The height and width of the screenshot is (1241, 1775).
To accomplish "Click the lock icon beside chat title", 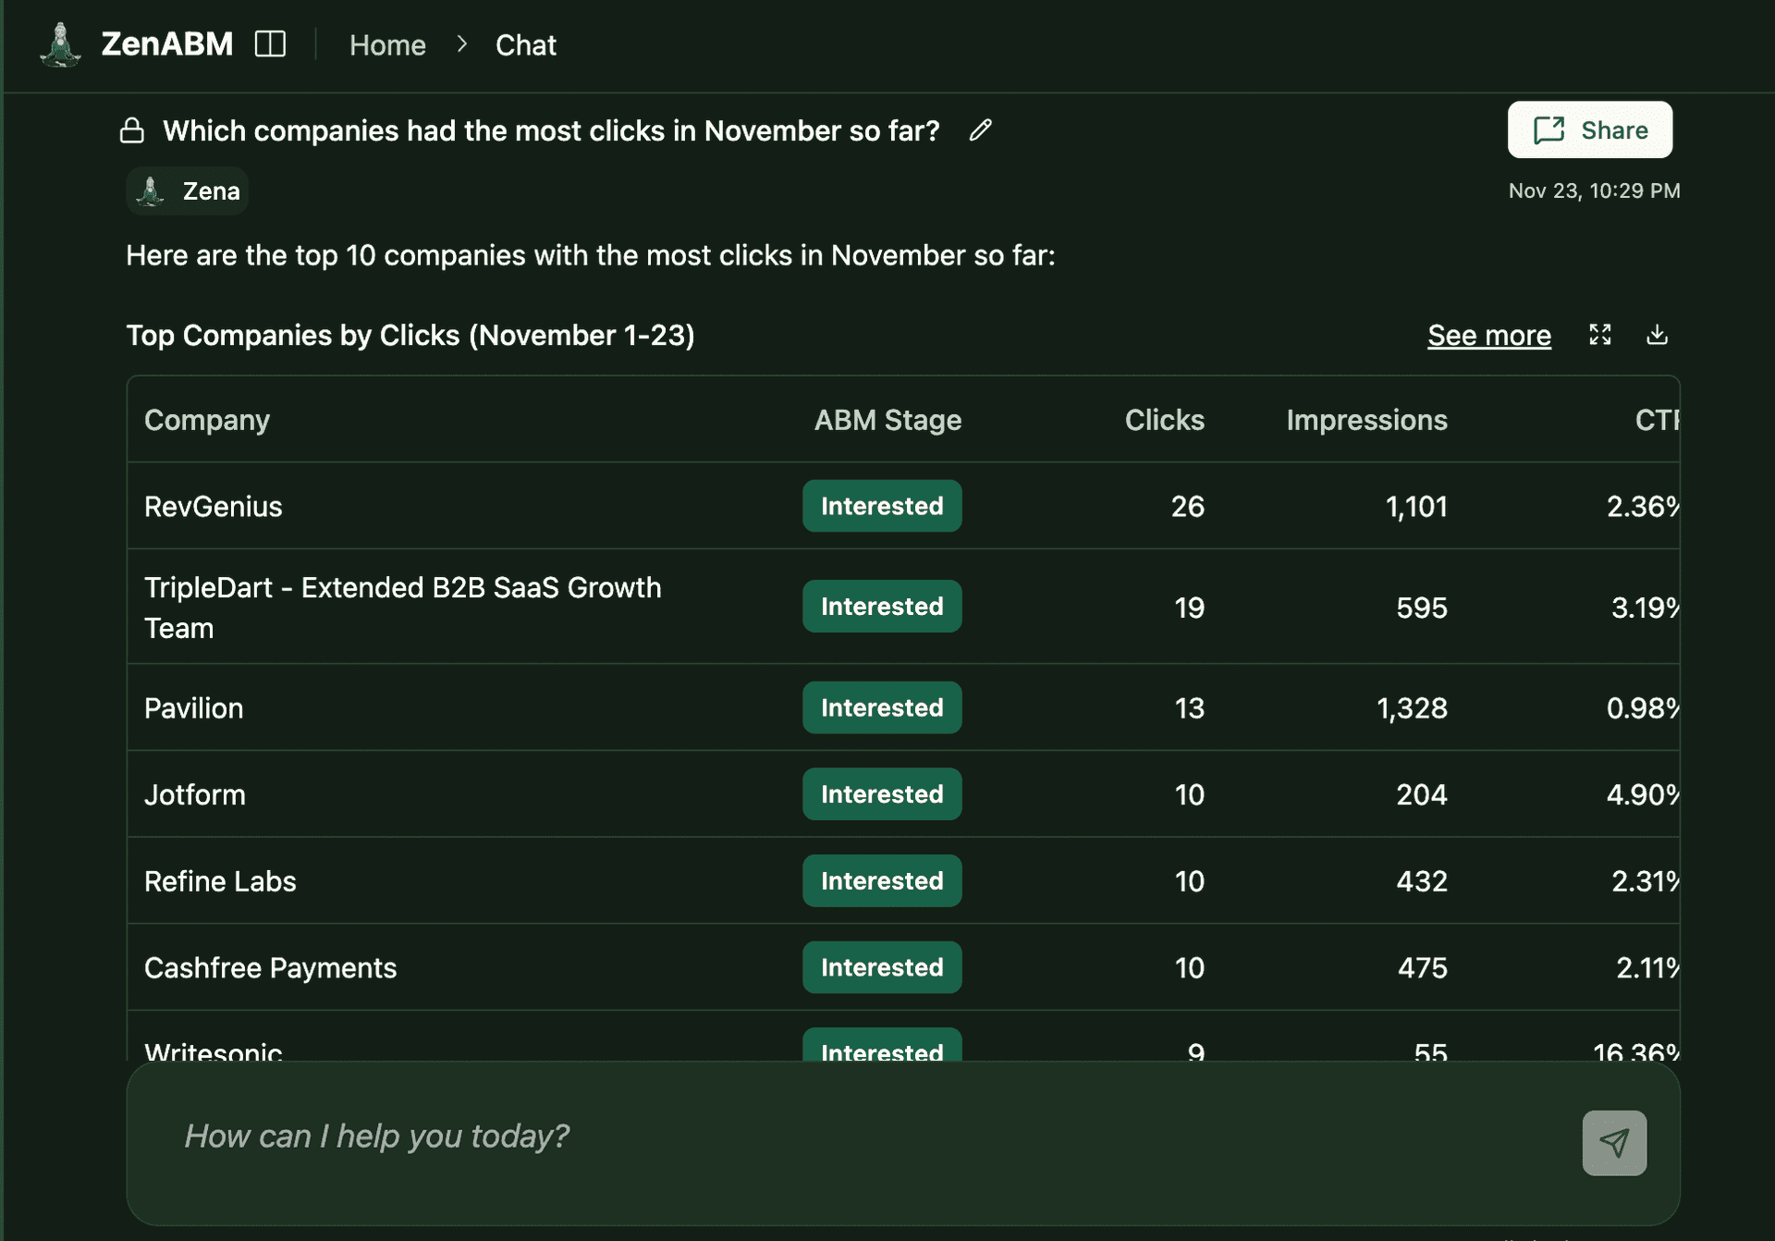I will point(132,130).
